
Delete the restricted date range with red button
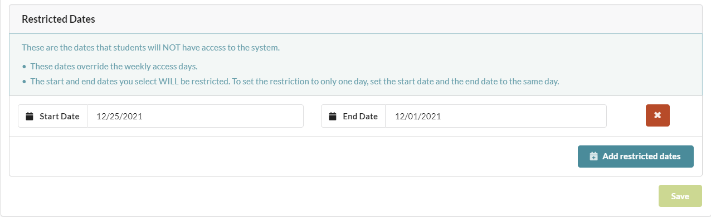(658, 116)
